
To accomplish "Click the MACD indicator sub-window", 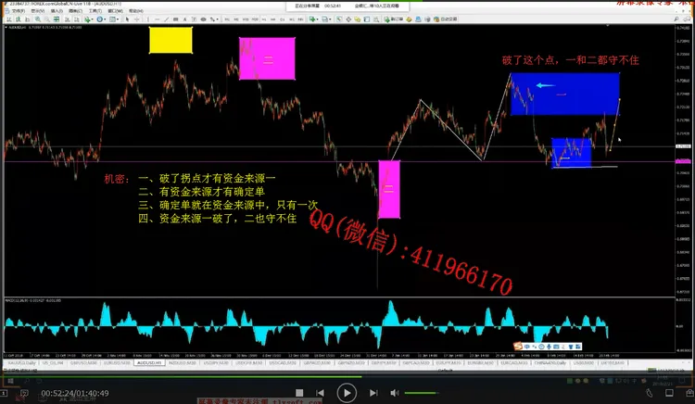I will point(339,324).
